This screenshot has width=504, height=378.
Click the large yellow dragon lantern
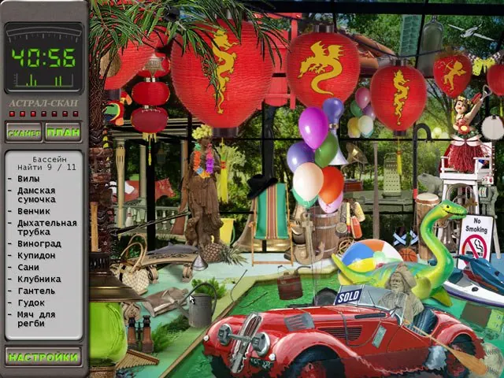tap(222, 74)
